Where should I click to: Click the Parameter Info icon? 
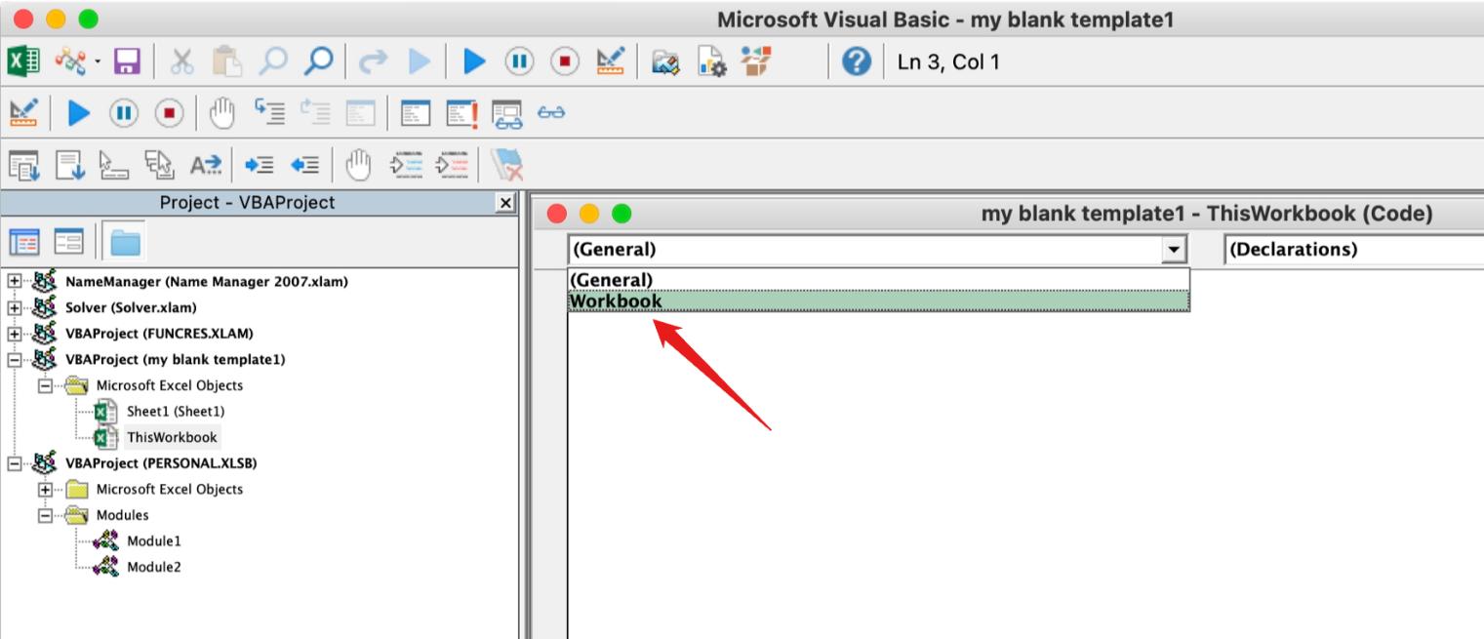pos(160,165)
